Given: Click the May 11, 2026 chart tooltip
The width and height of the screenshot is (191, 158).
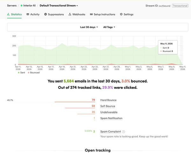Looking at the screenshot, I should coord(168,47).
